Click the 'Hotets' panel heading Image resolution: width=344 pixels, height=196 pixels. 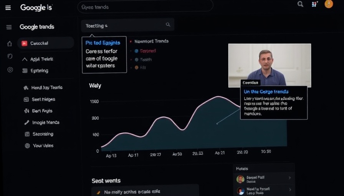click(242, 169)
